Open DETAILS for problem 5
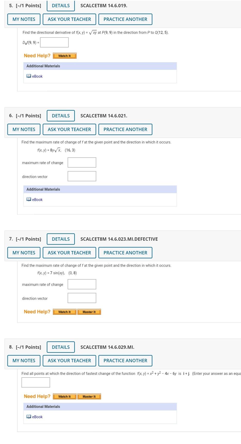Screen dimensions: 241x444 (x=60, y=5)
